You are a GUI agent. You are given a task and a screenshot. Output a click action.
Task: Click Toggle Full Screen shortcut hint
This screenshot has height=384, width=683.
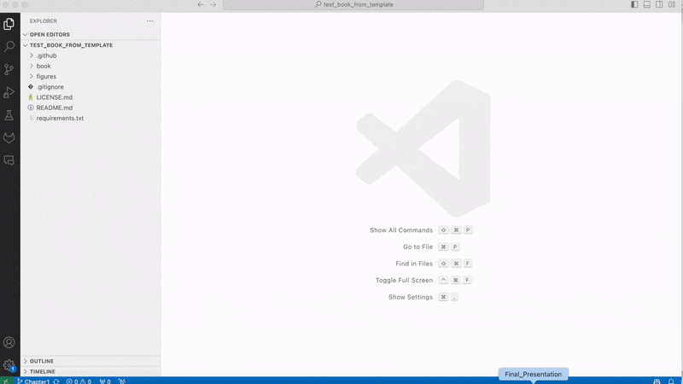point(423,280)
